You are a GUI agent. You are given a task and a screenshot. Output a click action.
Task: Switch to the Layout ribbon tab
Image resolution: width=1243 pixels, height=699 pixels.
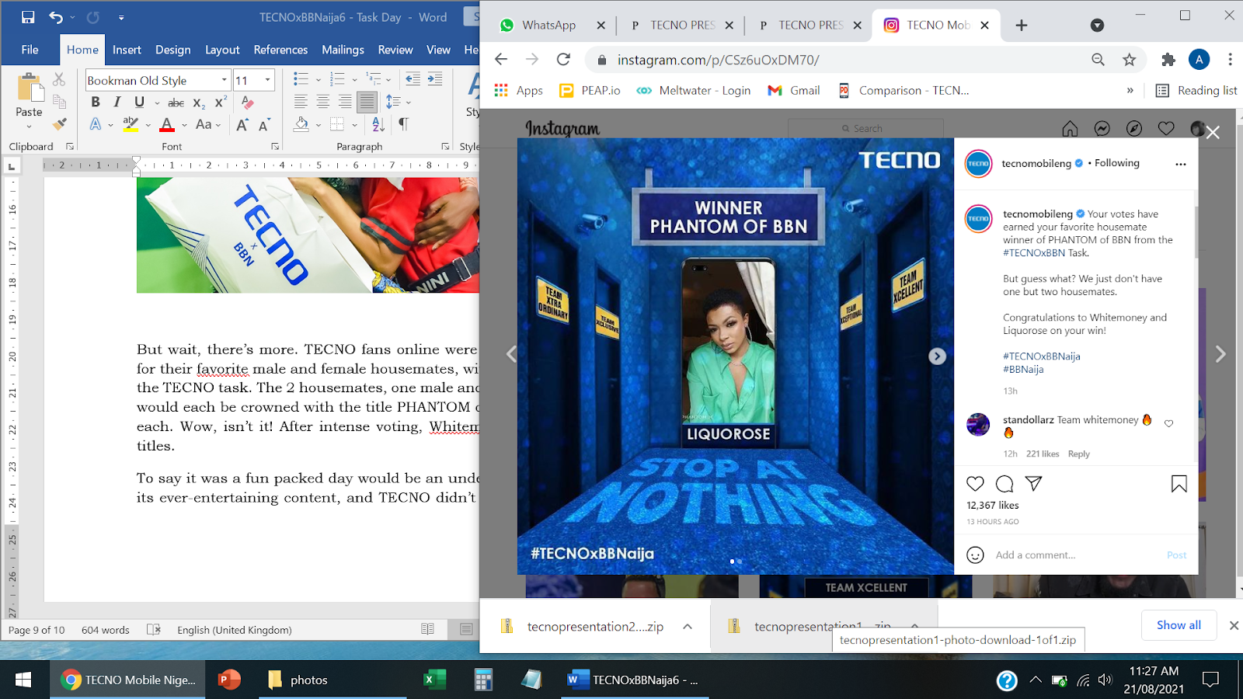222,50
